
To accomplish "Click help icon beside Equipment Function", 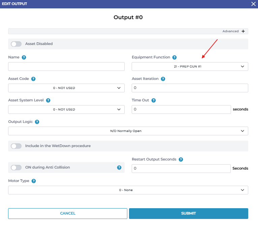I will 174,57.
